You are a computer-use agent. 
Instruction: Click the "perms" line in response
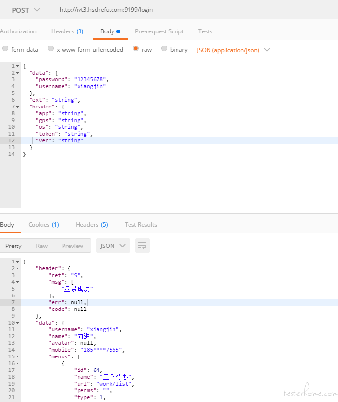tap(93, 391)
